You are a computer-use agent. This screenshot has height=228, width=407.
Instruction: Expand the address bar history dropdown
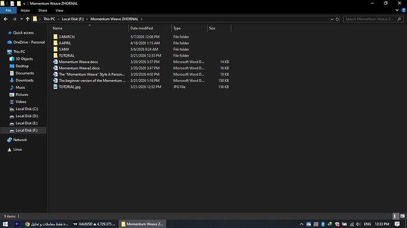tap(332, 19)
